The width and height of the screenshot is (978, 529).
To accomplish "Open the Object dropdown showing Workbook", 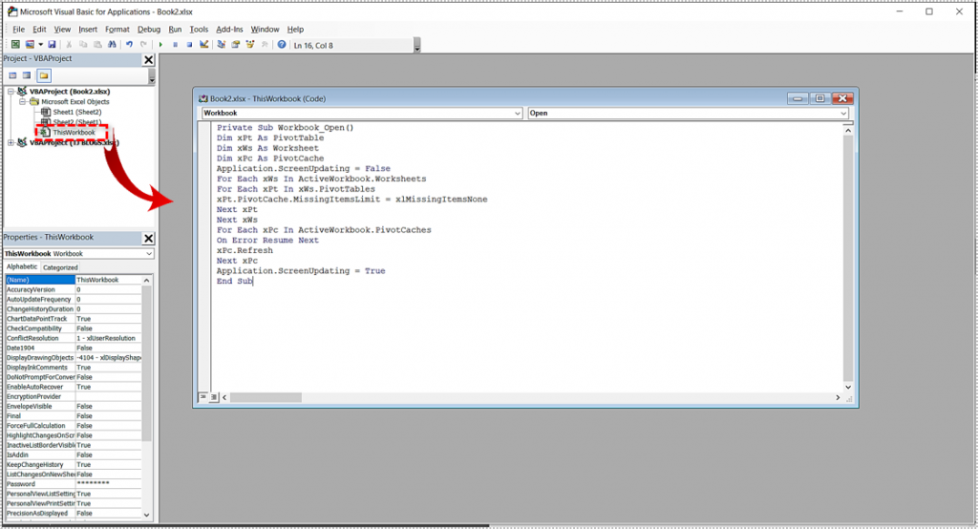I will (518, 113).
